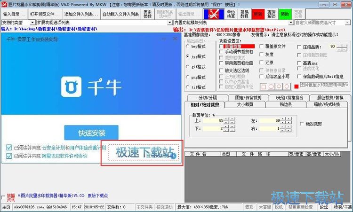Viewport: 353px width, 212px height.
Task: Open the 原始下载点 original download link
Action: tap(97, 196)
